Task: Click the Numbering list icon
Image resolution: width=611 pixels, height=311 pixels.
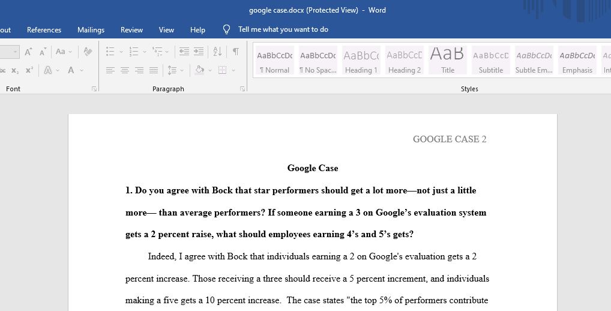Action: tap(134, 52)
